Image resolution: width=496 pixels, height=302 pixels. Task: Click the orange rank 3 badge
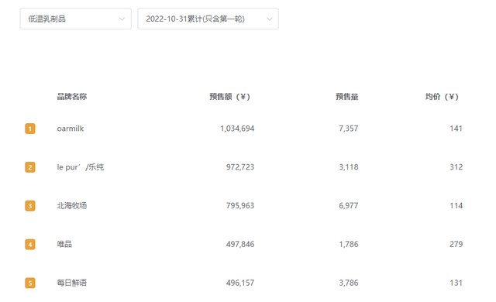tap(30, 206)
